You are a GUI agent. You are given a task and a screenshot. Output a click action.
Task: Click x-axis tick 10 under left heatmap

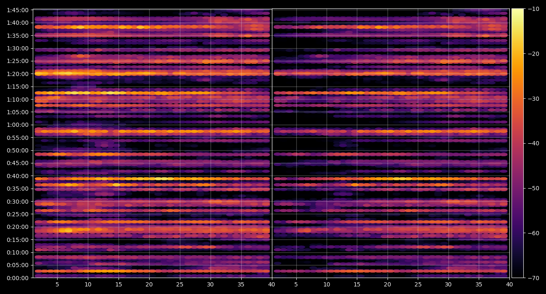pyautogui.click(x=88, y=285)
